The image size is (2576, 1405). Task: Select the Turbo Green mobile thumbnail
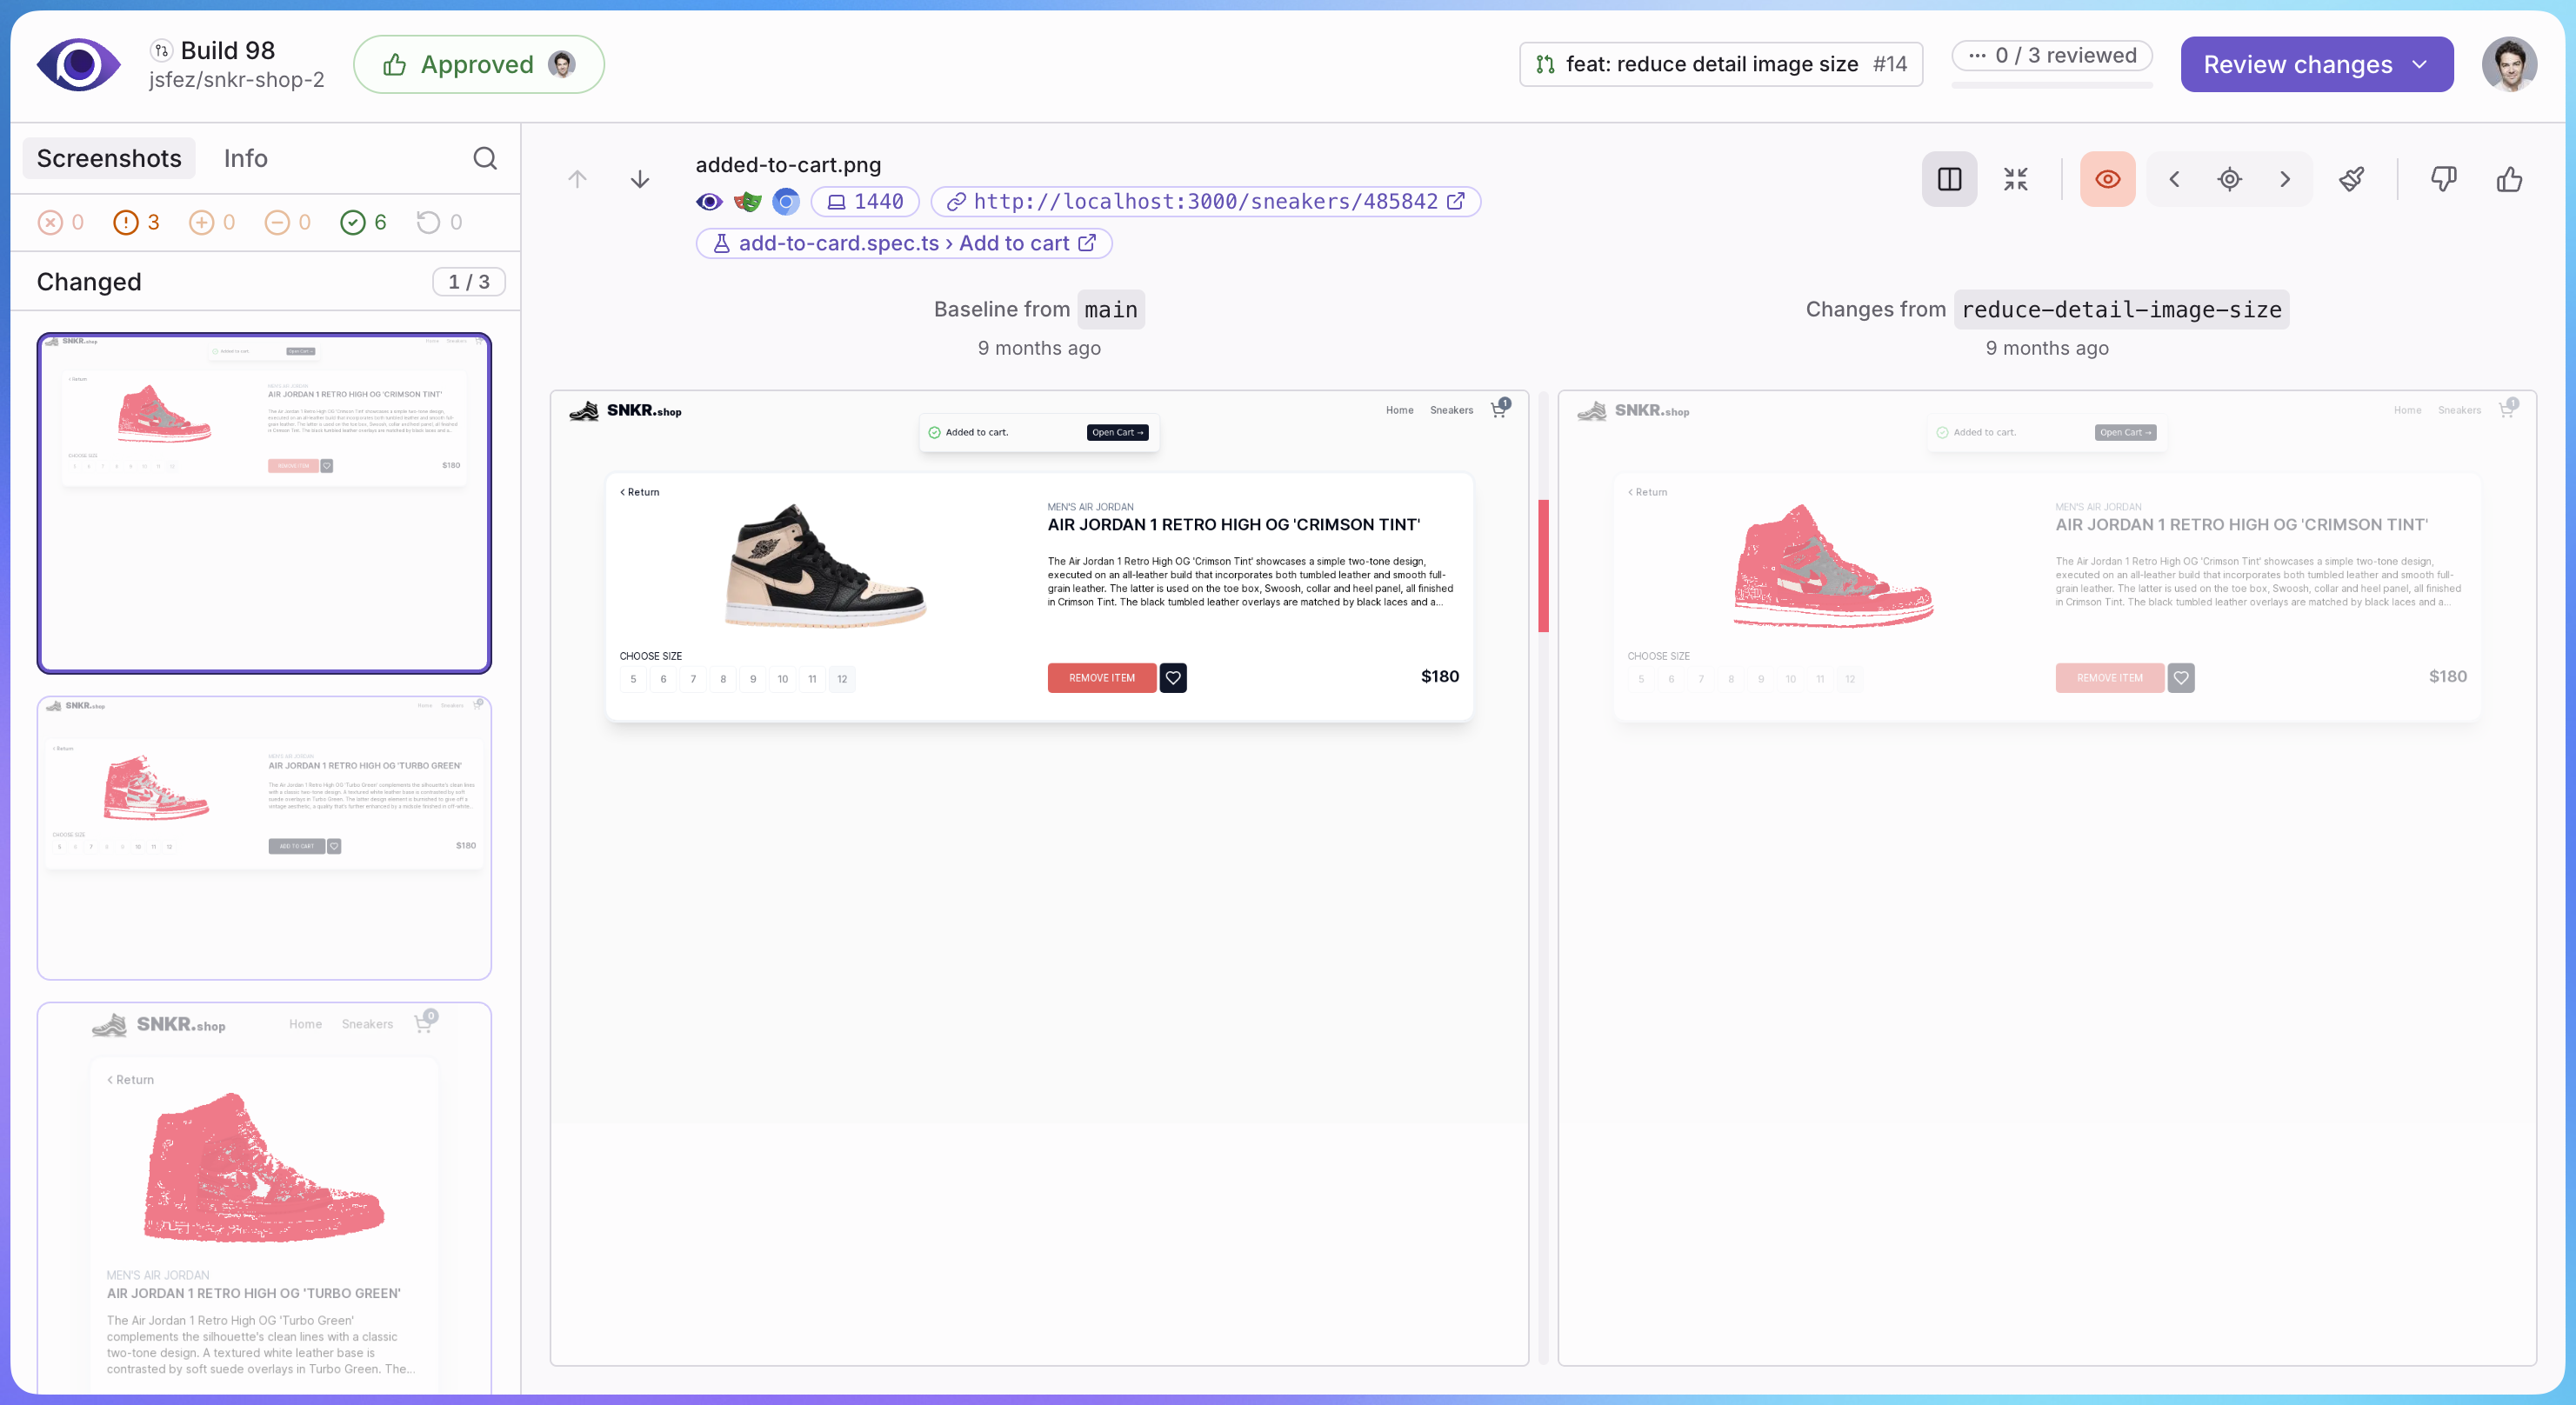264,1198
